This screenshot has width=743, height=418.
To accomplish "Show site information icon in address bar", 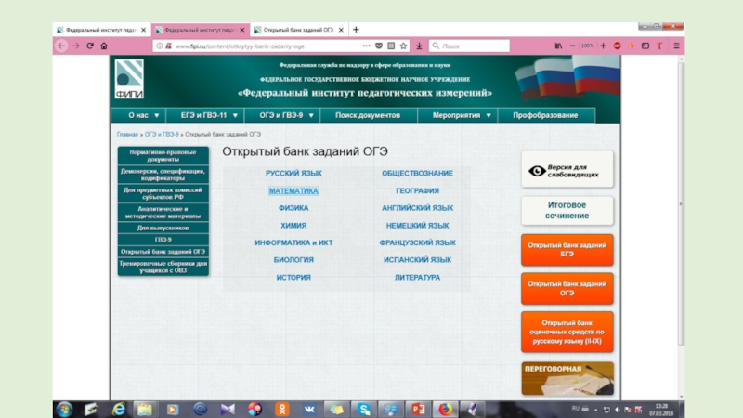I will (x=160, y=46).
